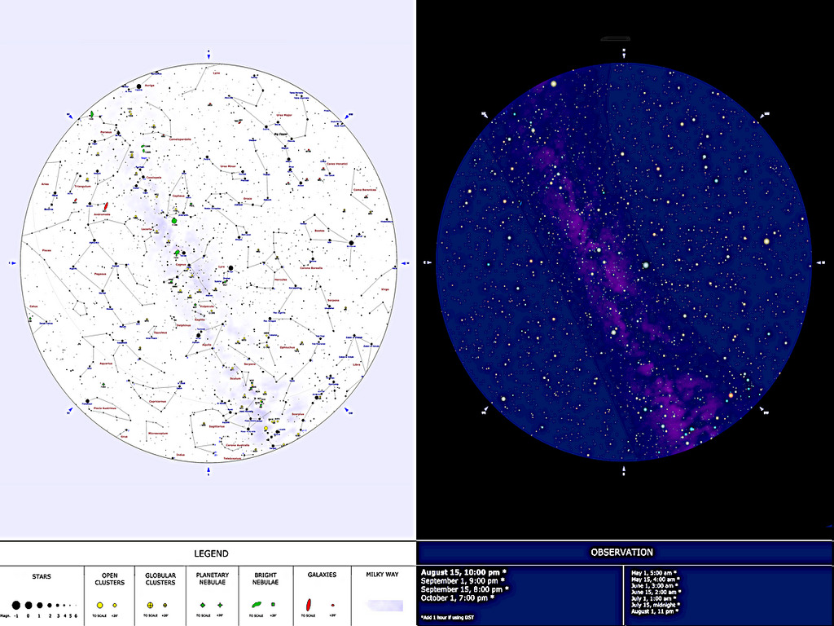Image resolution: width=834 pixels, height=626 pixels.
Task: Click the north marker above the night-sky chart
Action: click(624, 54)
